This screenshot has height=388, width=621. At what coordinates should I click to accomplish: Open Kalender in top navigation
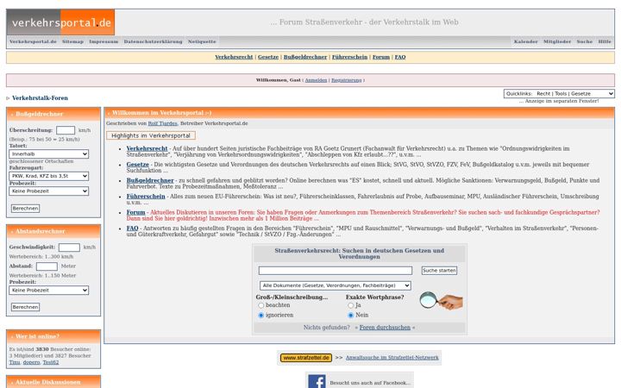tap(526, 41)
